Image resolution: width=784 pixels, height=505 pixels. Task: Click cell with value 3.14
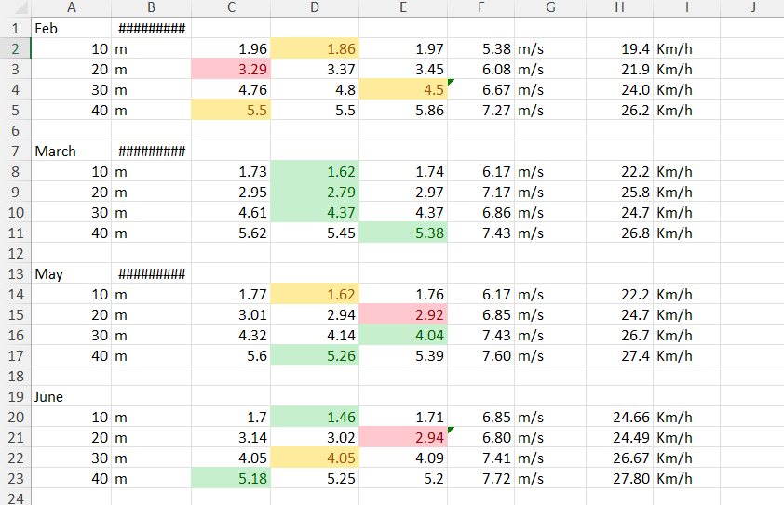click(x=231, y=437)
